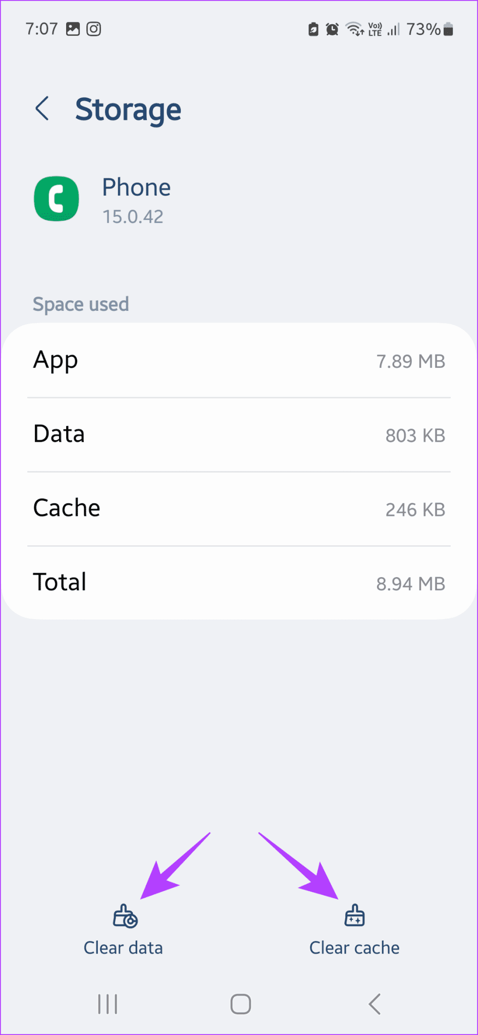Select the Cache size row
This screenshot has width=478, height=1035.
click(x=239, y=508)
